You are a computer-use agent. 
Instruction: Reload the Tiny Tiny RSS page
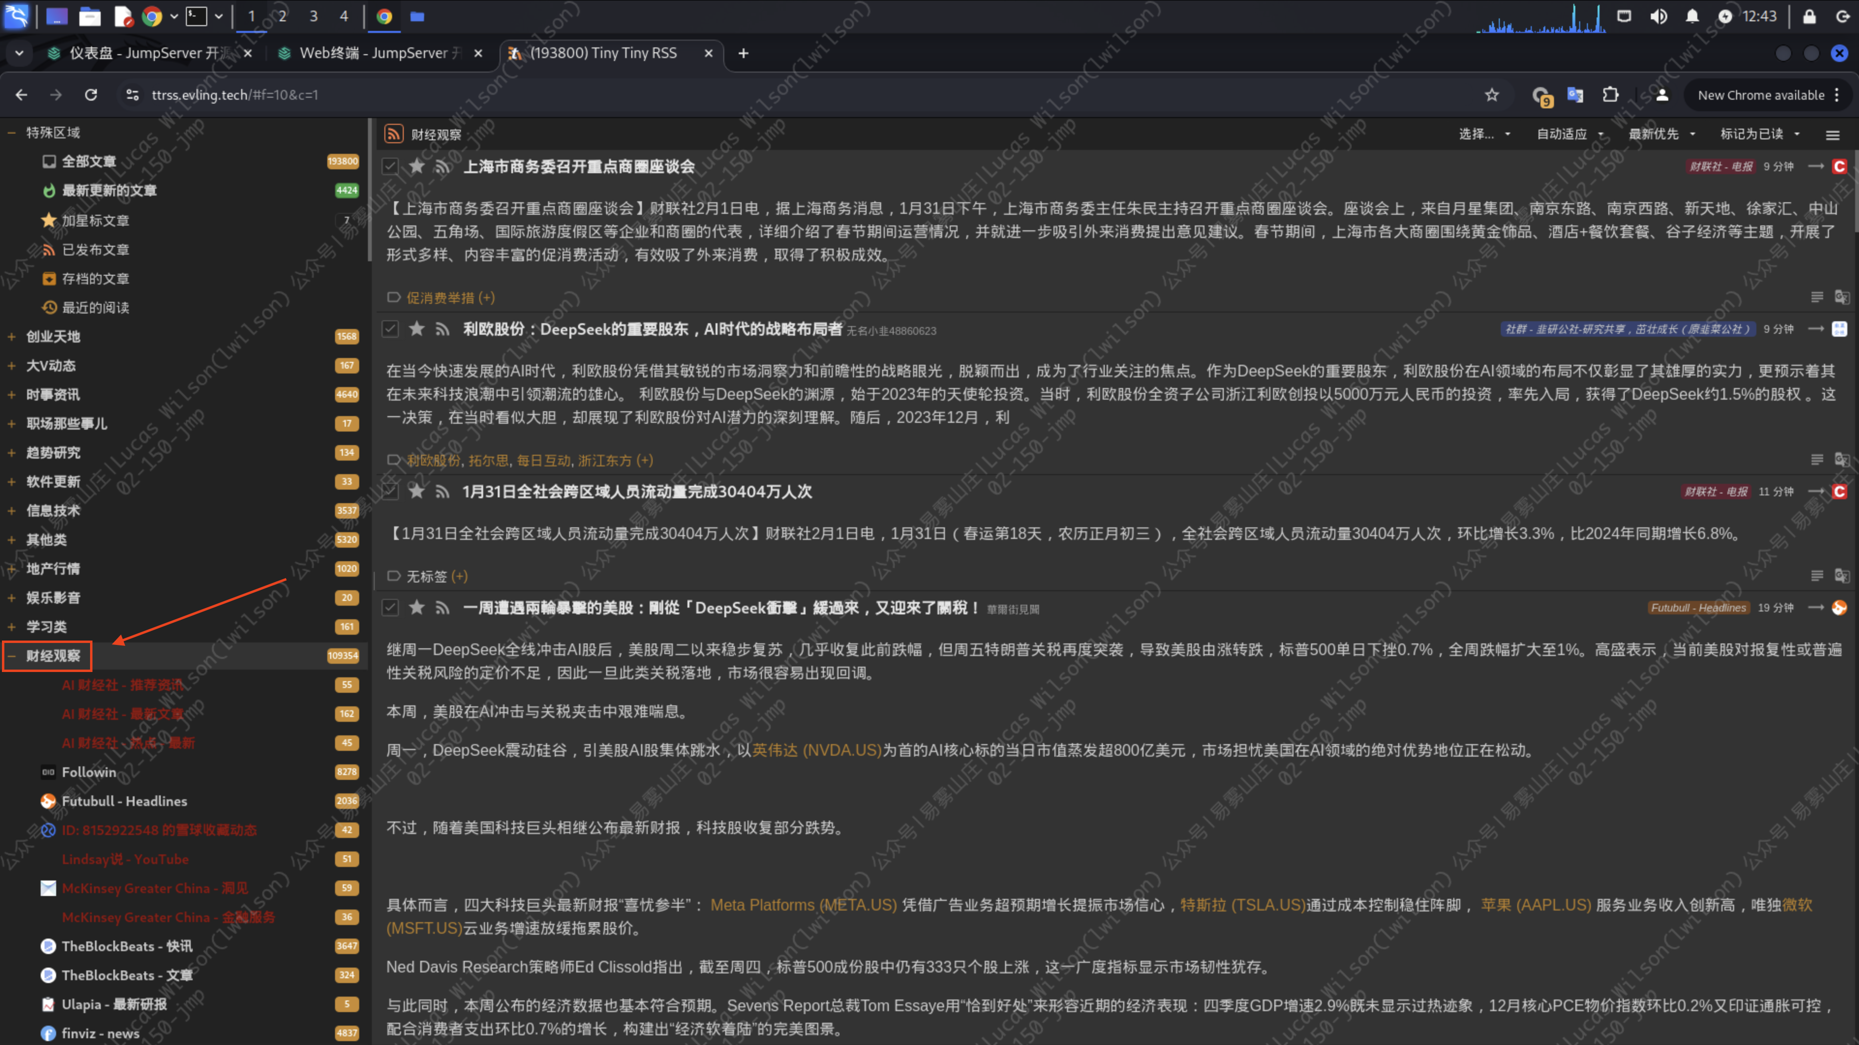[91, 94]
